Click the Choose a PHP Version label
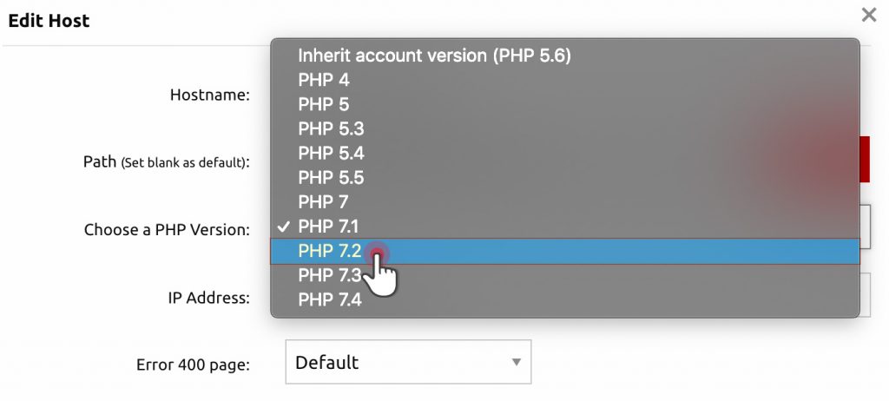The image size is (889, 401). coord(167,230)
